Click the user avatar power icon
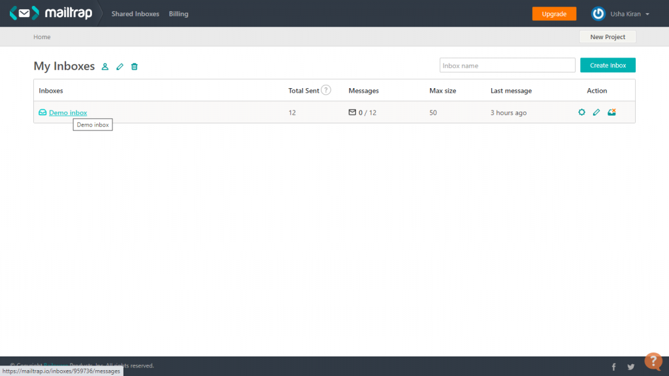669x376 pixels. (x=598, y=14)
